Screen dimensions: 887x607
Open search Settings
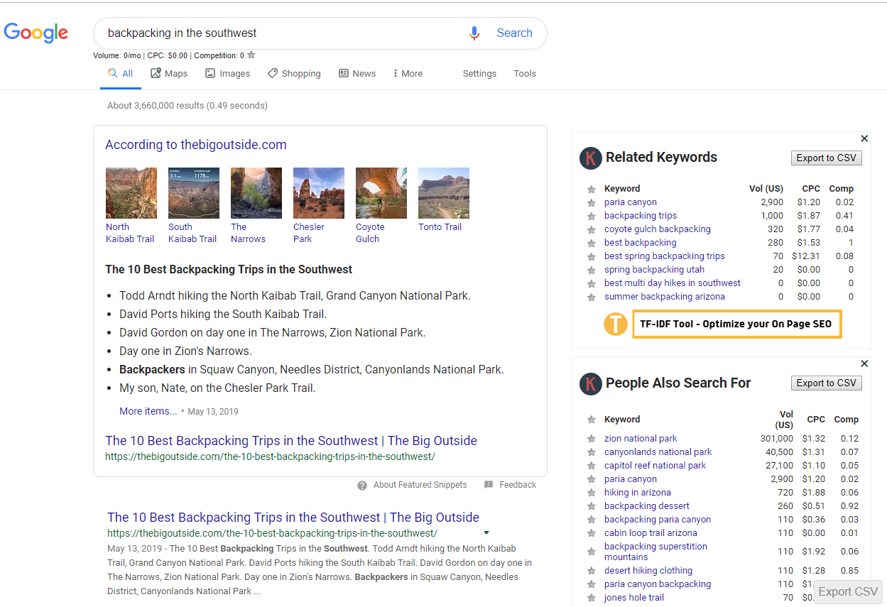coord(479,74)
